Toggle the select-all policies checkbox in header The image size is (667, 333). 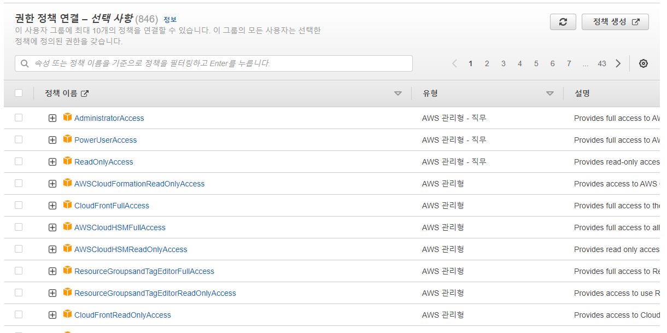19,93
